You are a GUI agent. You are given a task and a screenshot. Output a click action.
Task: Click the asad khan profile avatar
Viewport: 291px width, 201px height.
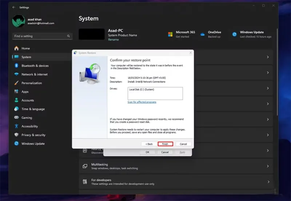[x=19, y=21]
